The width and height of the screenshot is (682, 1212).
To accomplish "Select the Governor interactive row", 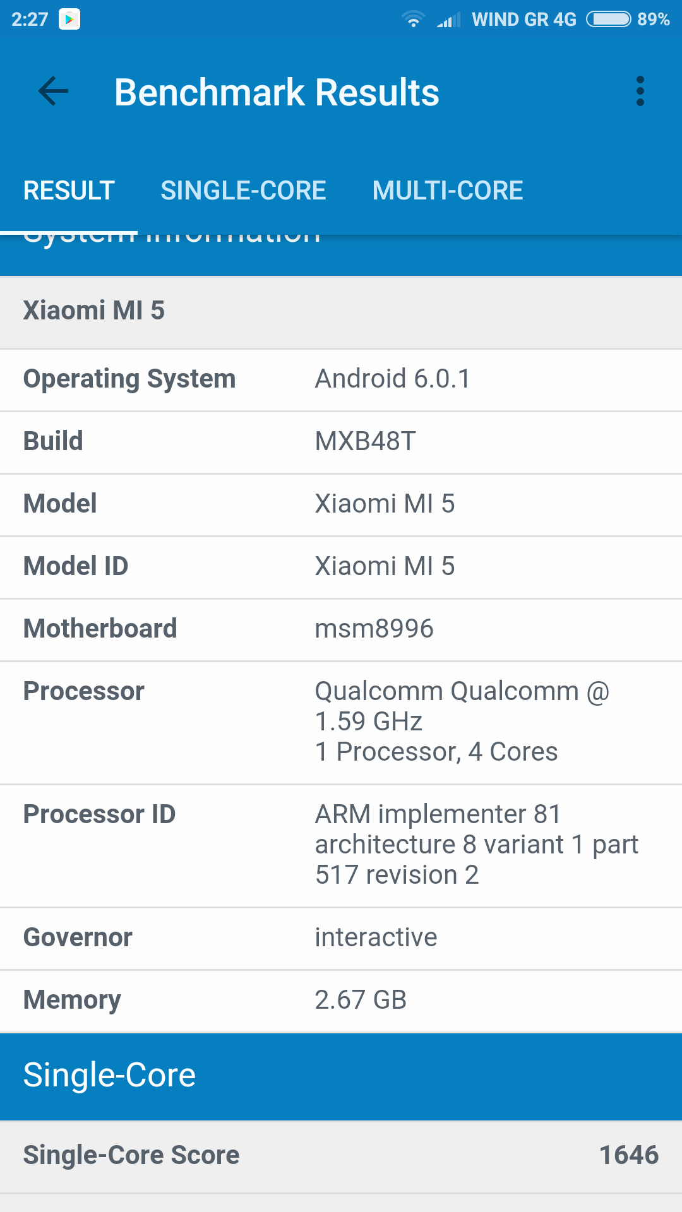I will click(x=341, y=938).
